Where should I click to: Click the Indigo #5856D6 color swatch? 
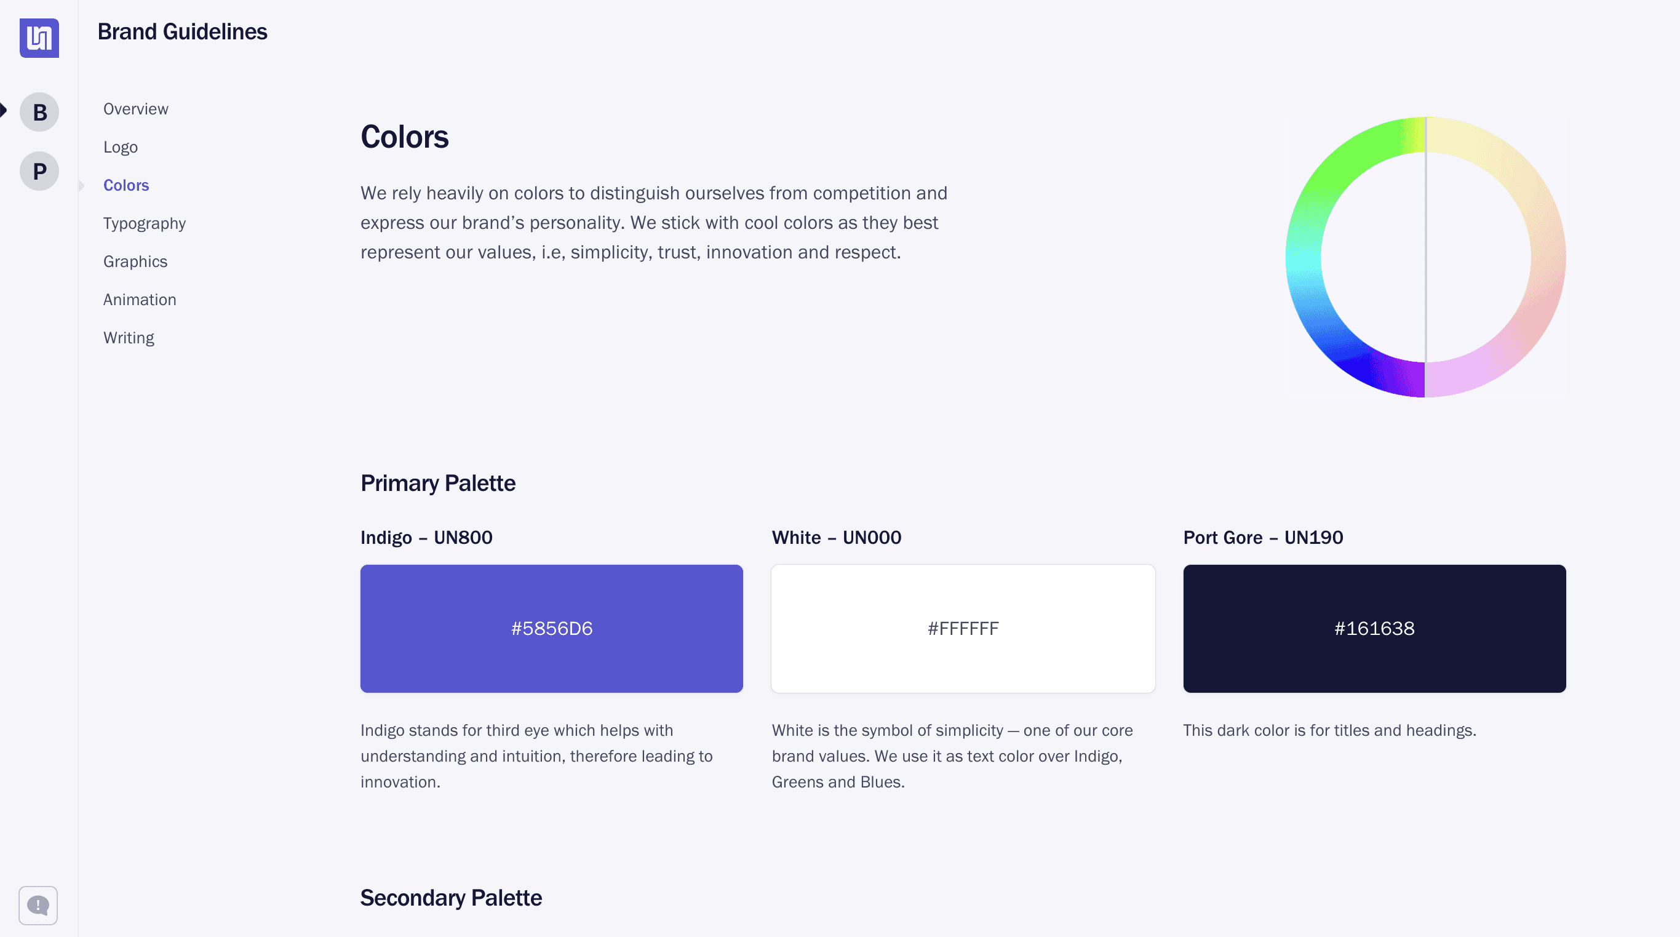tap(551, 628)
